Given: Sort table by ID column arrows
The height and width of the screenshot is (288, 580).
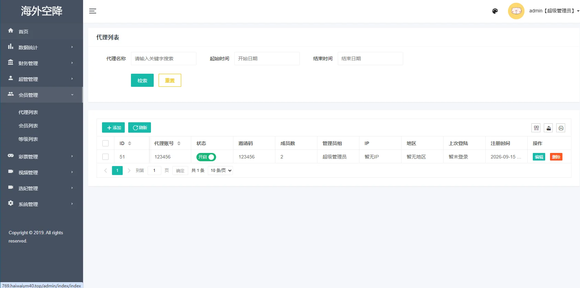Looking at the screenshot, I should click(x=130, y=143).
